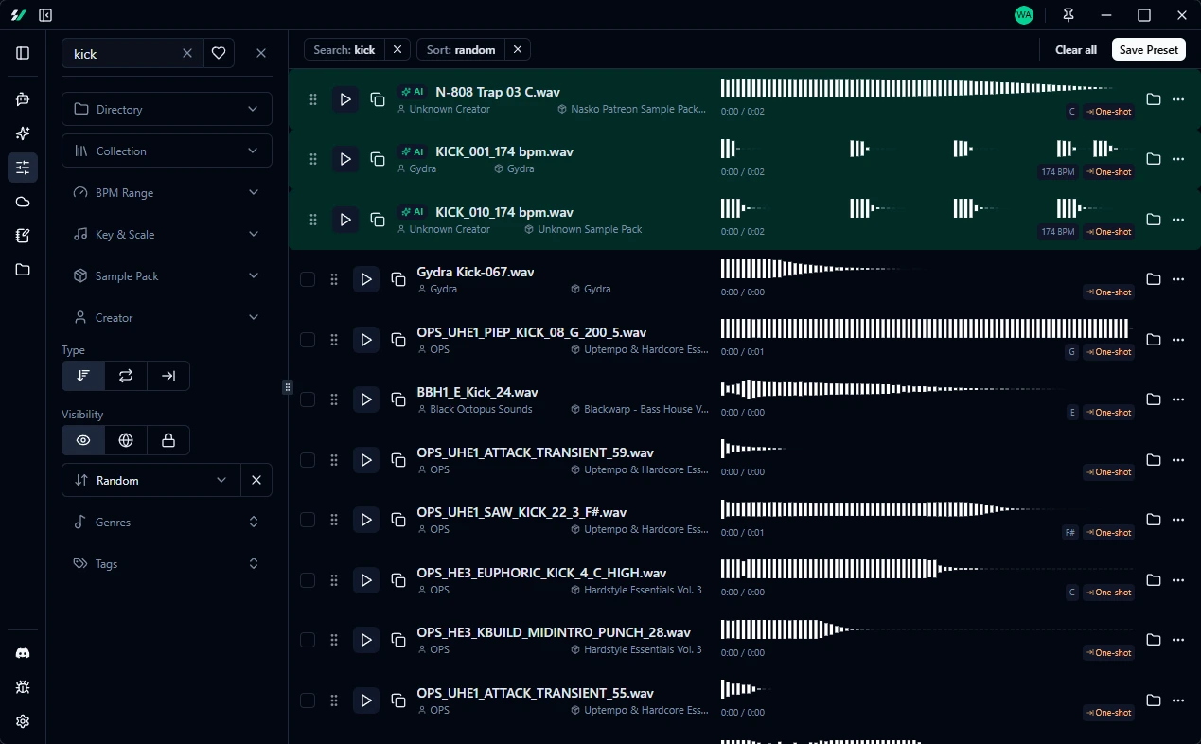This screenshot has height=744, width=1201.
Task: Play the KICK_010_174 bpm.wav sample
Action: pyautogui.click(x=344, y=219)
